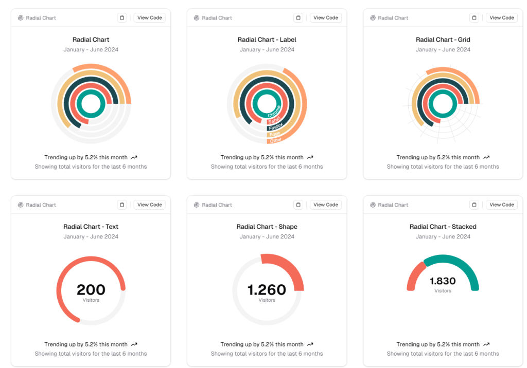View Code for the Radial Chart - Grid
Screen dimensions: 527x368
pyautogui.click(x=501, y=18)
